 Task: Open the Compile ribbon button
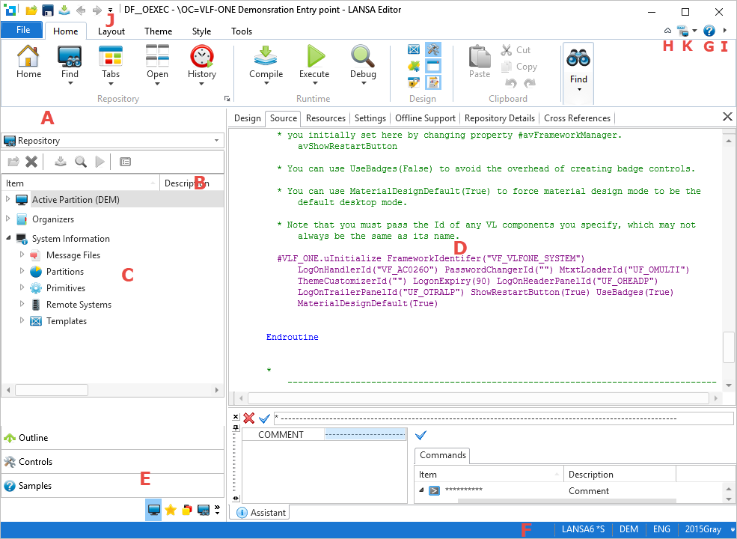pyautogui.click(x=266, y=65)
